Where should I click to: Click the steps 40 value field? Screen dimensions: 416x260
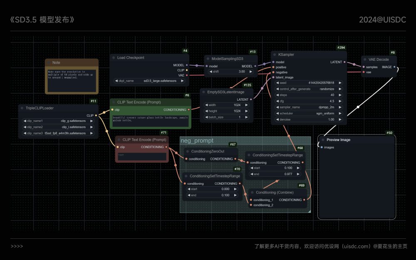tap(309, 95)
